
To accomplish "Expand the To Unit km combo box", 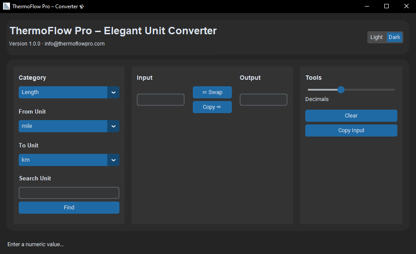I will (x=63, y=160).
